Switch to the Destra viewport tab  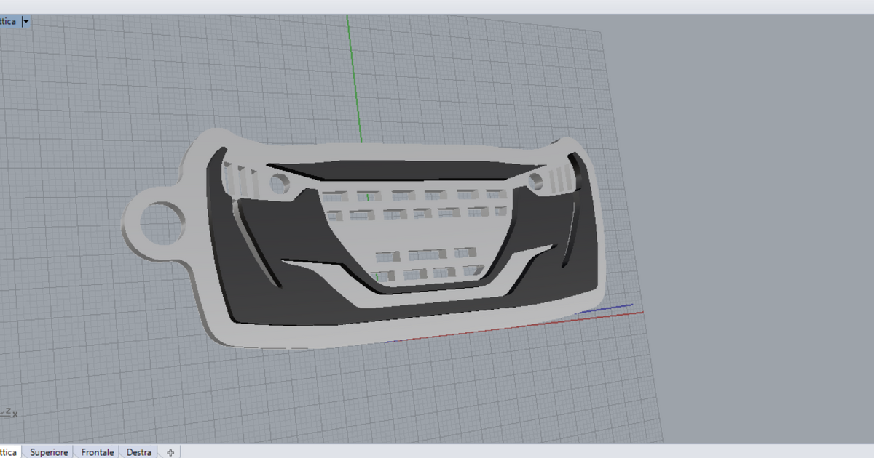coord(139,452)
